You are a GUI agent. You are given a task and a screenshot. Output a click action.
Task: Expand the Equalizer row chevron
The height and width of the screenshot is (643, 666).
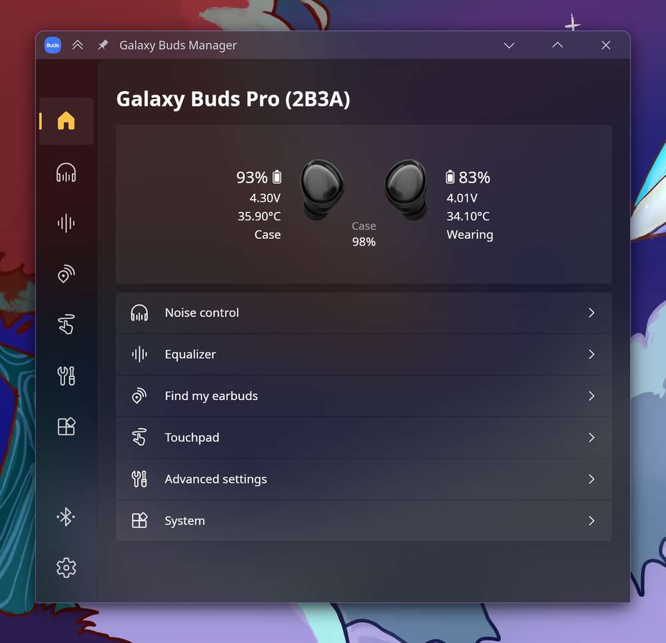pyautogui.click(x=591, y=354)
